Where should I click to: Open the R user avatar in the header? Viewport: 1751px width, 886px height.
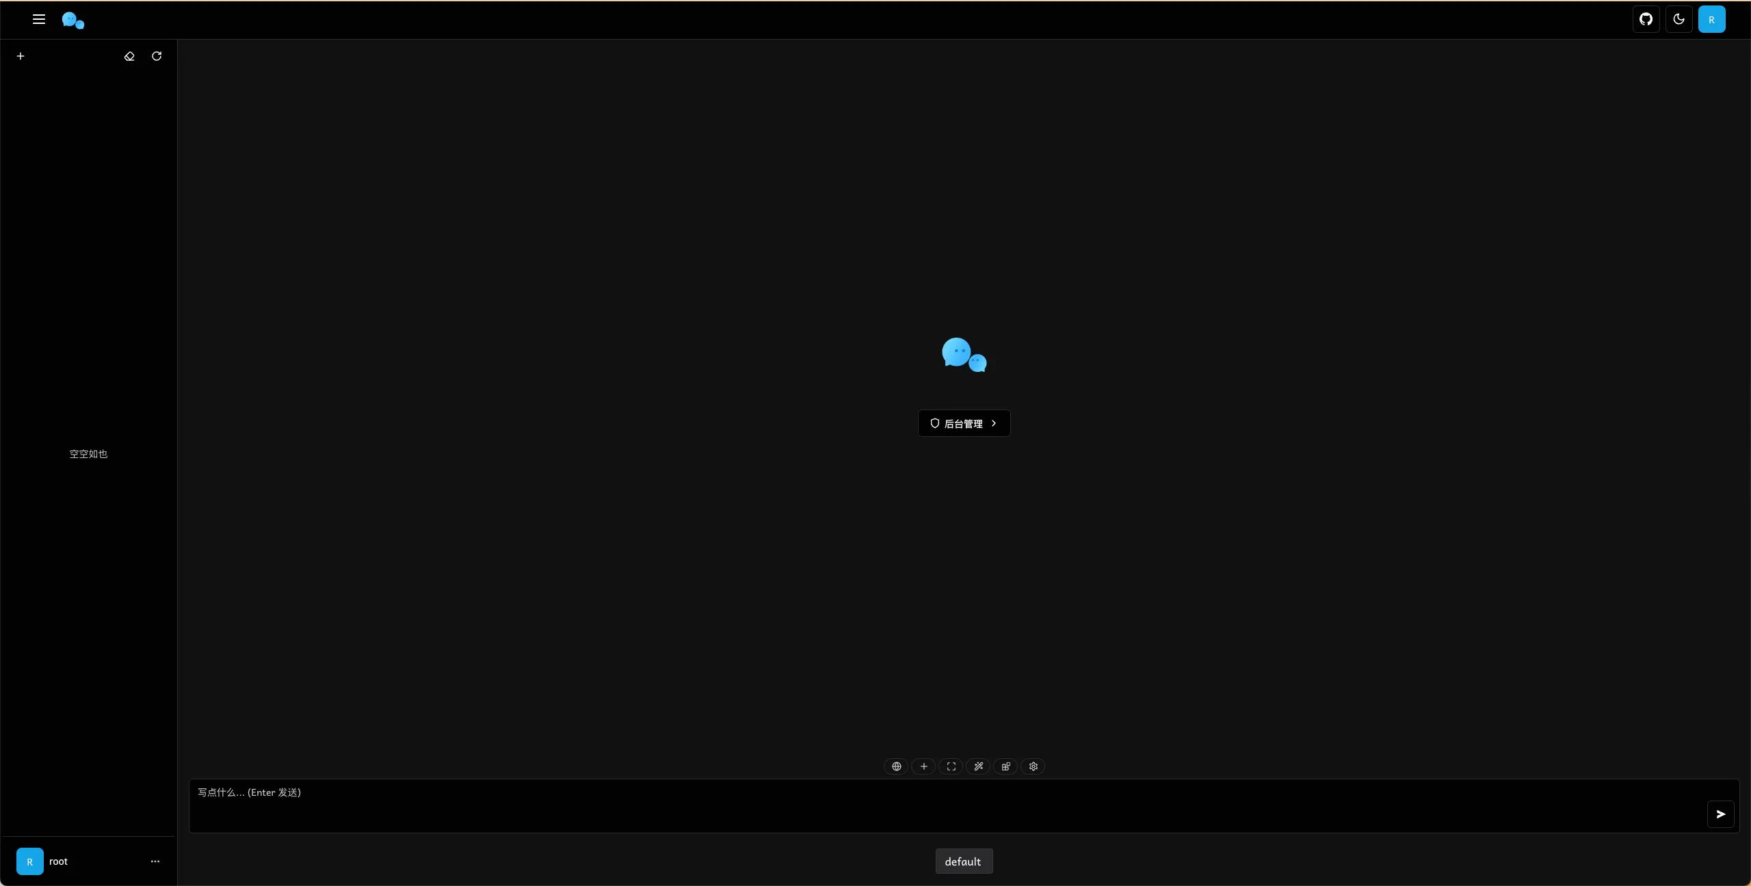point(1711,19)
